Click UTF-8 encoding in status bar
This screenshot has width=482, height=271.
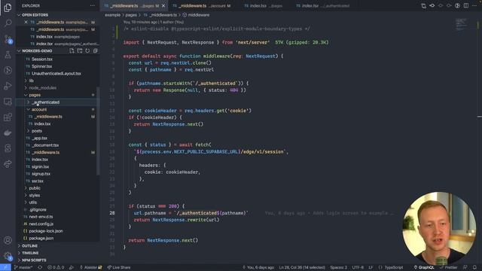tap(358, 267)
